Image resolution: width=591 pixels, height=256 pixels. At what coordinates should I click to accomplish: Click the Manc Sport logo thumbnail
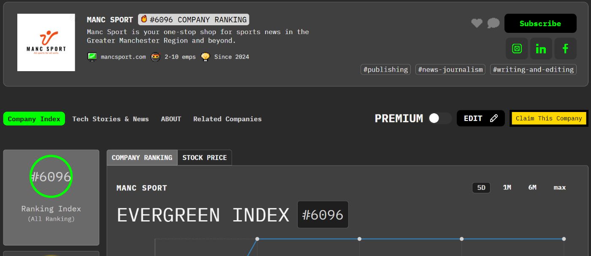(x=46, y=43)
